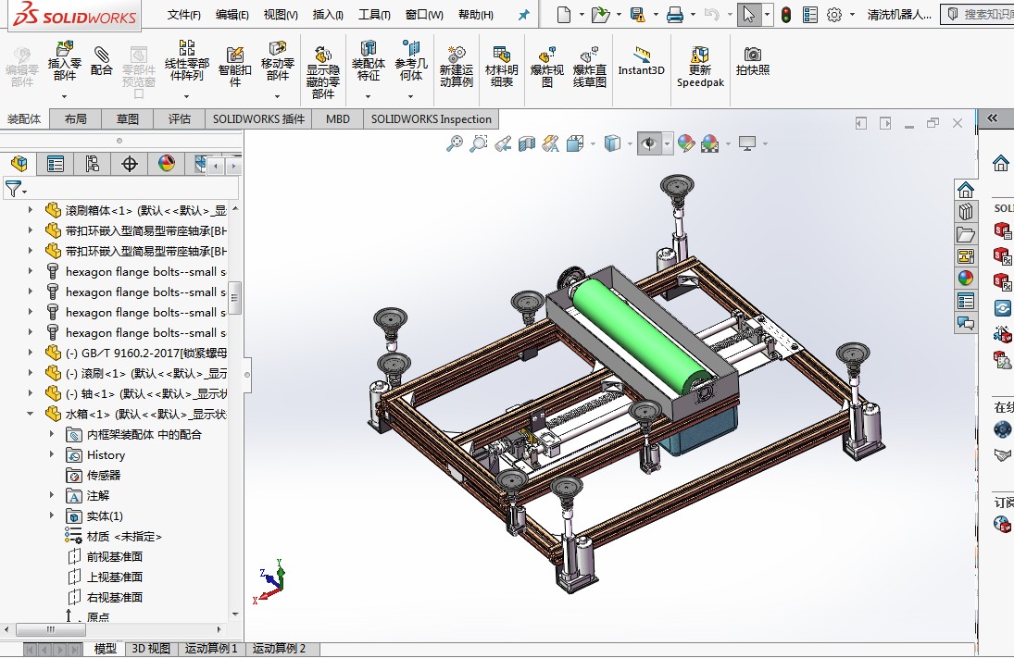Click the feature tree filter funnel icon
This screenshot has width=1014, height=658.
13,189
